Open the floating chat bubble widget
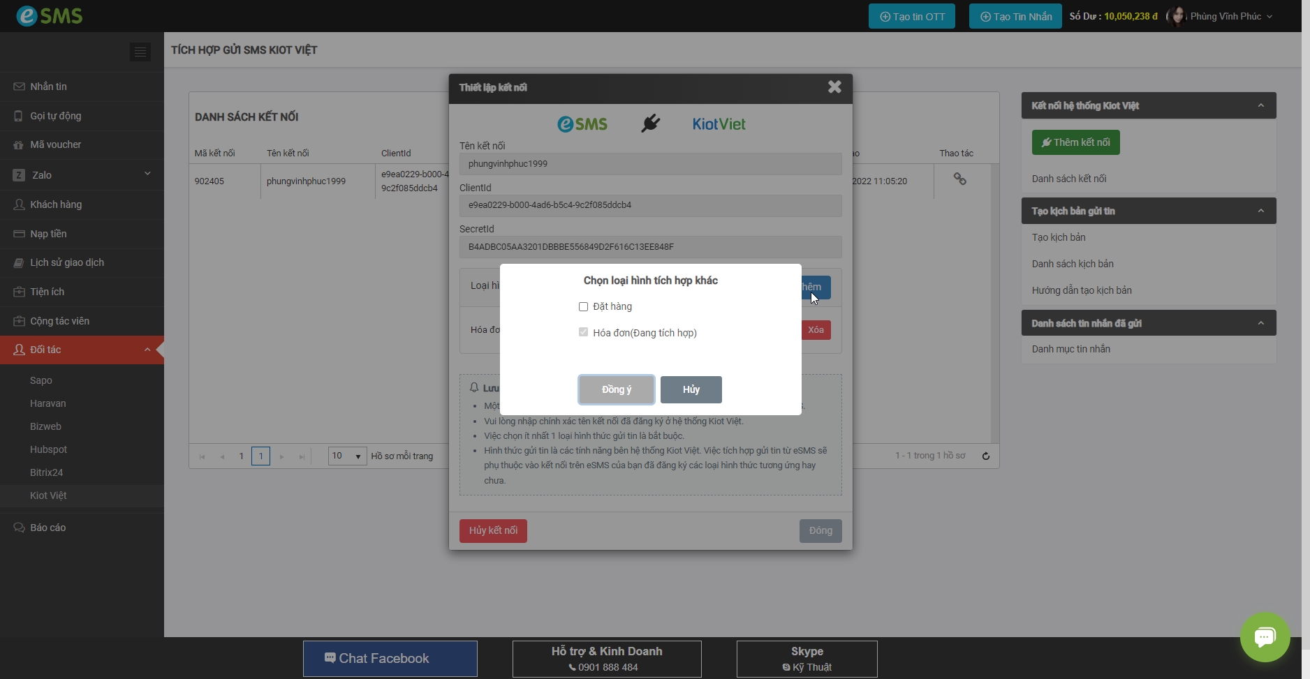The image size is (1310, 679). (1265, 636)
